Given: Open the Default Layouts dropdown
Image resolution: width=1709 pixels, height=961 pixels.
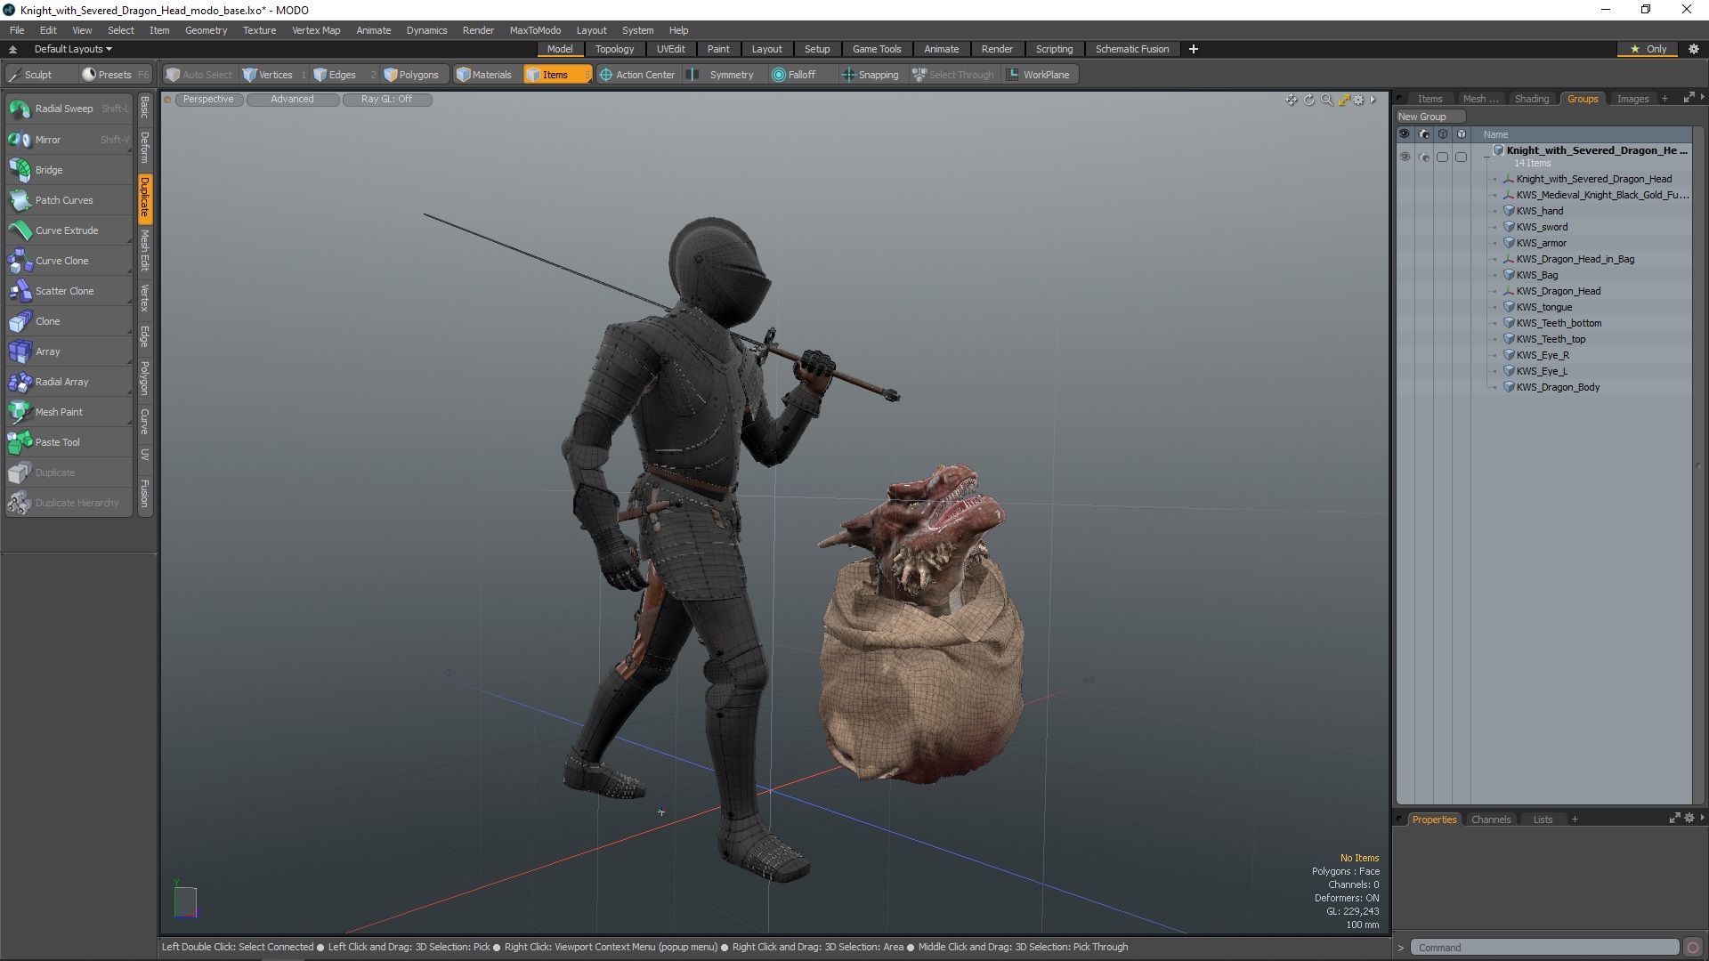Looking at the screenshot, I should [x=73, y=49].
